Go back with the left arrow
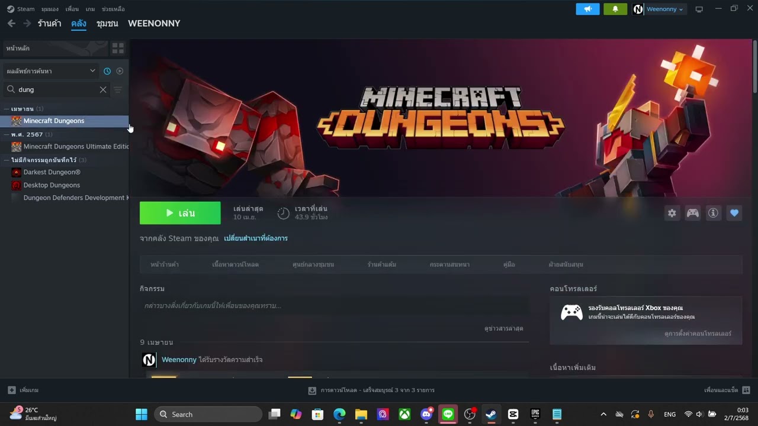This screenshot has width=758, height=426. point(11,23)
